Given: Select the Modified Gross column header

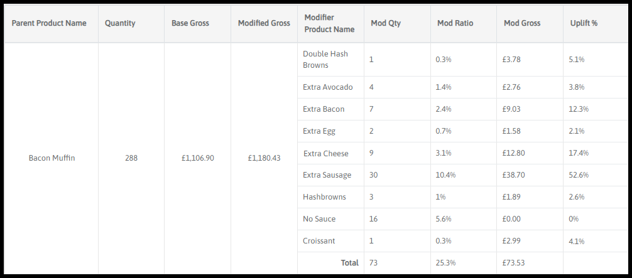Looking at the screenshot, I should tap(264, 23).
